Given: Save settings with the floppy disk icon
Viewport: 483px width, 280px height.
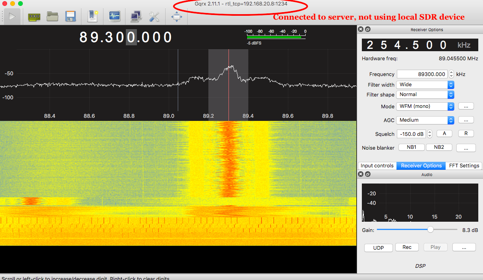Looking at the screenshot, I should click(70, 17).
